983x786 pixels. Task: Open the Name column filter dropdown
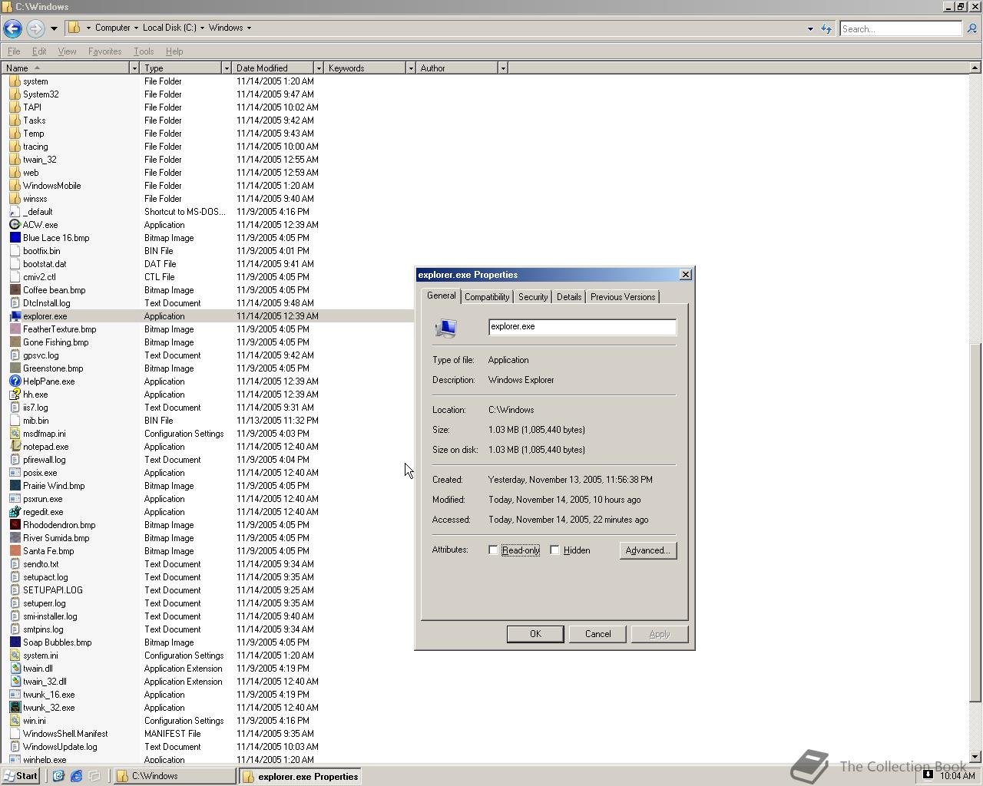click(134, 68)
